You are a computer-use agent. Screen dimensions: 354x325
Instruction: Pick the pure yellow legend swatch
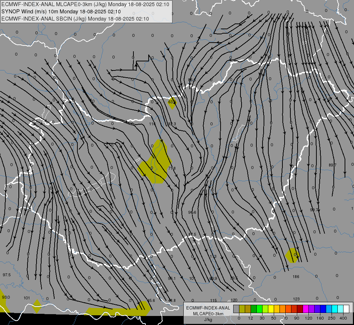click(271, 309)
